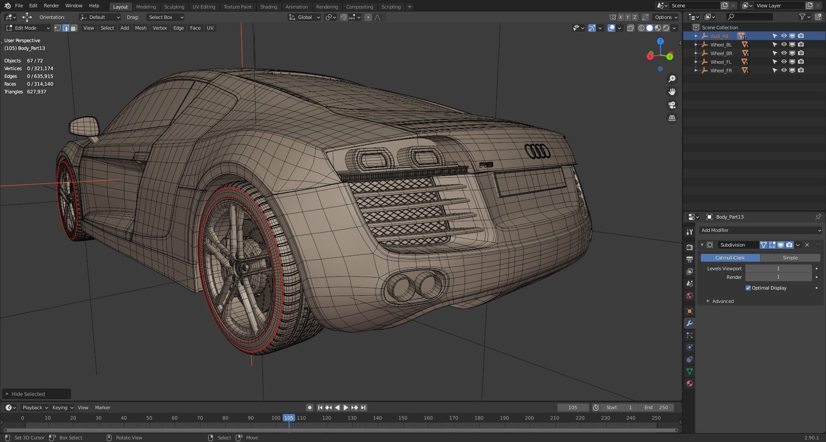Select face select mode
The image size is (826, 442).
point(74,28)
